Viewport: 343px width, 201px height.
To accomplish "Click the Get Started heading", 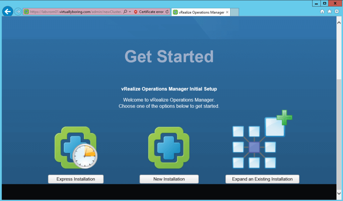I will click(169, 56).
